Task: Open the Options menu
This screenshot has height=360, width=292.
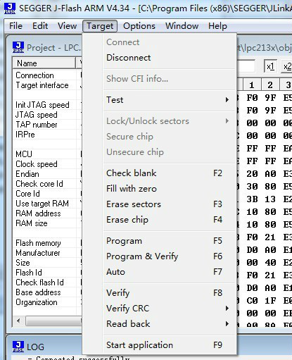Action: pos(139,26)
